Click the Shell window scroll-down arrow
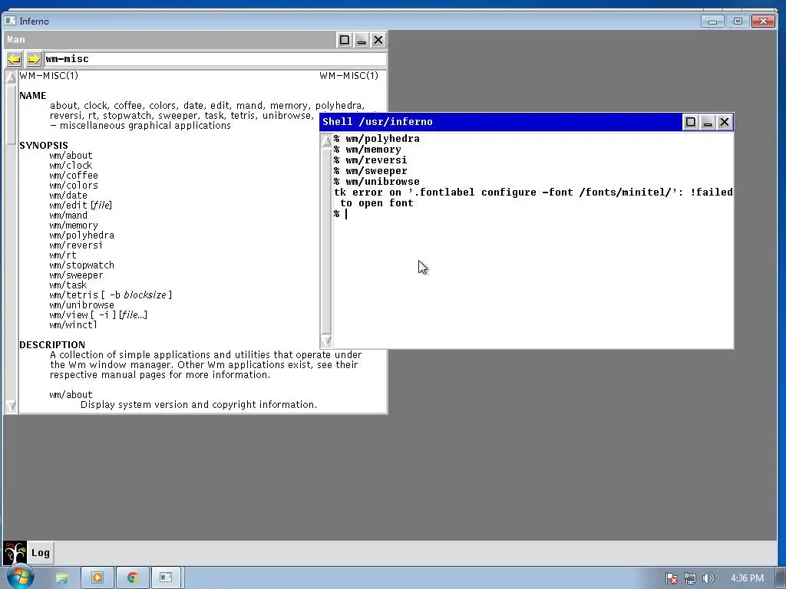Screen dimensions: 786x589 click(326, 341)
